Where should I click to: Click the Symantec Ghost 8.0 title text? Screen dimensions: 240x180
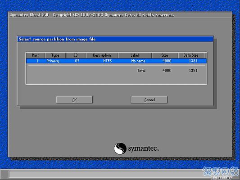[x=29, y=15]
